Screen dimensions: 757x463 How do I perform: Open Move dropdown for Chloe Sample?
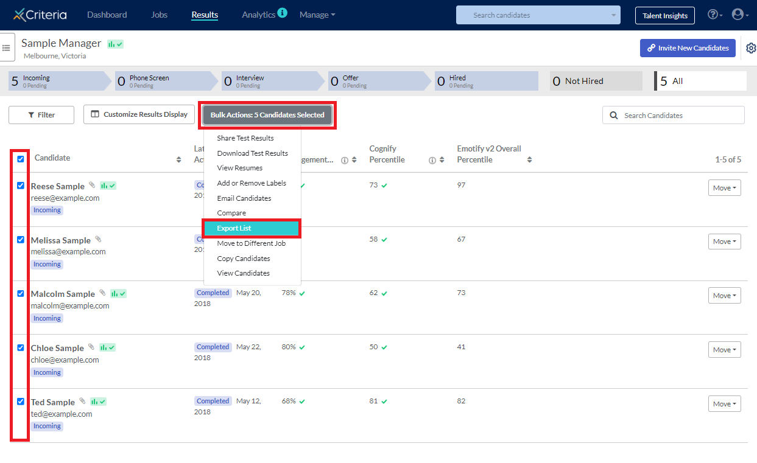click(725, 350)
